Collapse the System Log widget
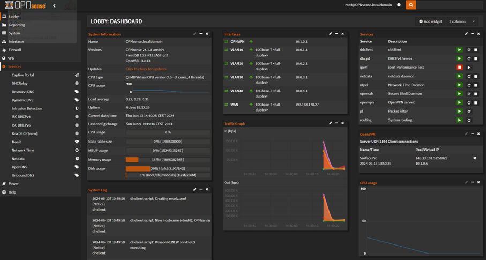 click(x=201, y=189)
